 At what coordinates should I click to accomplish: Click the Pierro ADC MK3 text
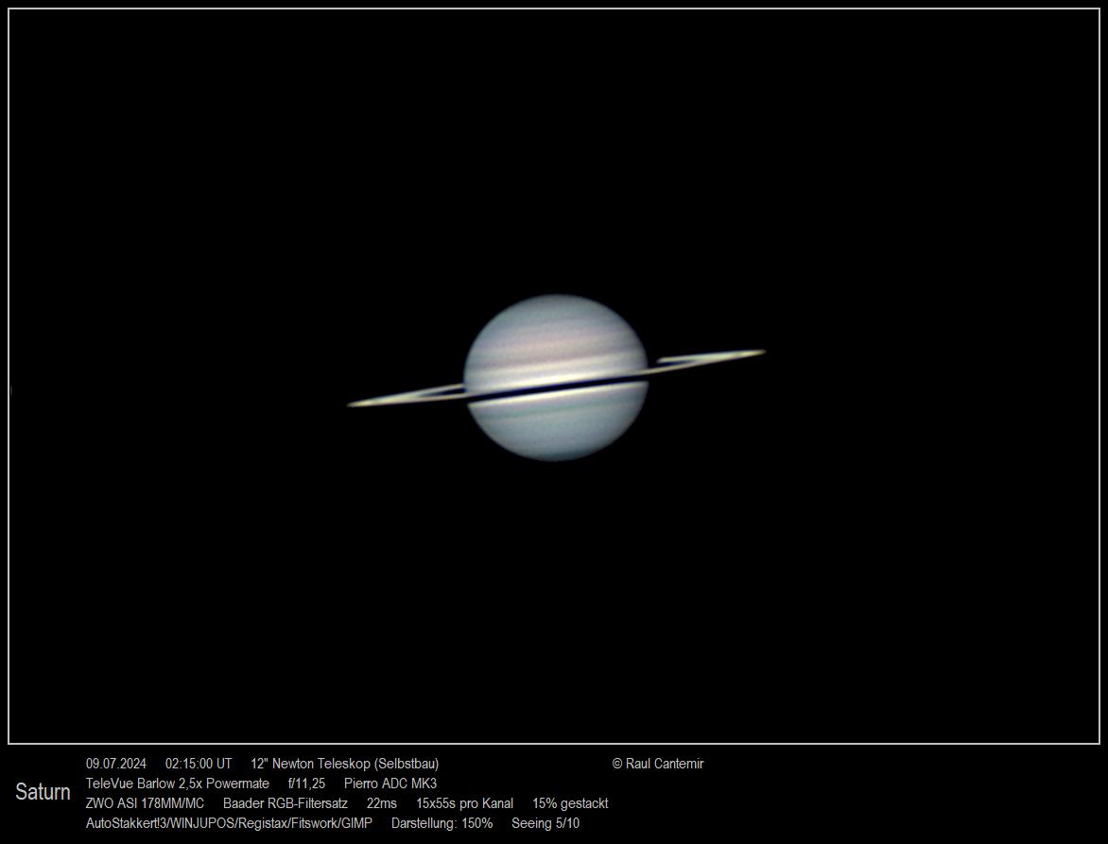pos(390,784)
